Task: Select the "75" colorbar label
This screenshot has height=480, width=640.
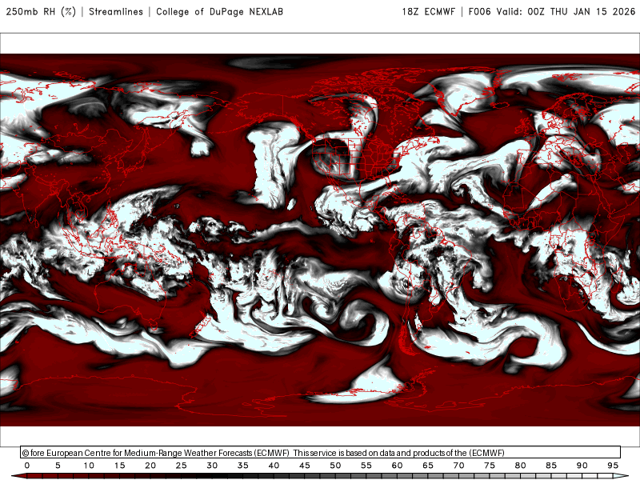Action: (x=490, y=466)
